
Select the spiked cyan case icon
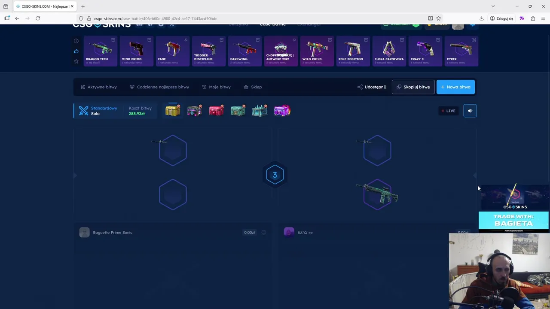point(260,111)
